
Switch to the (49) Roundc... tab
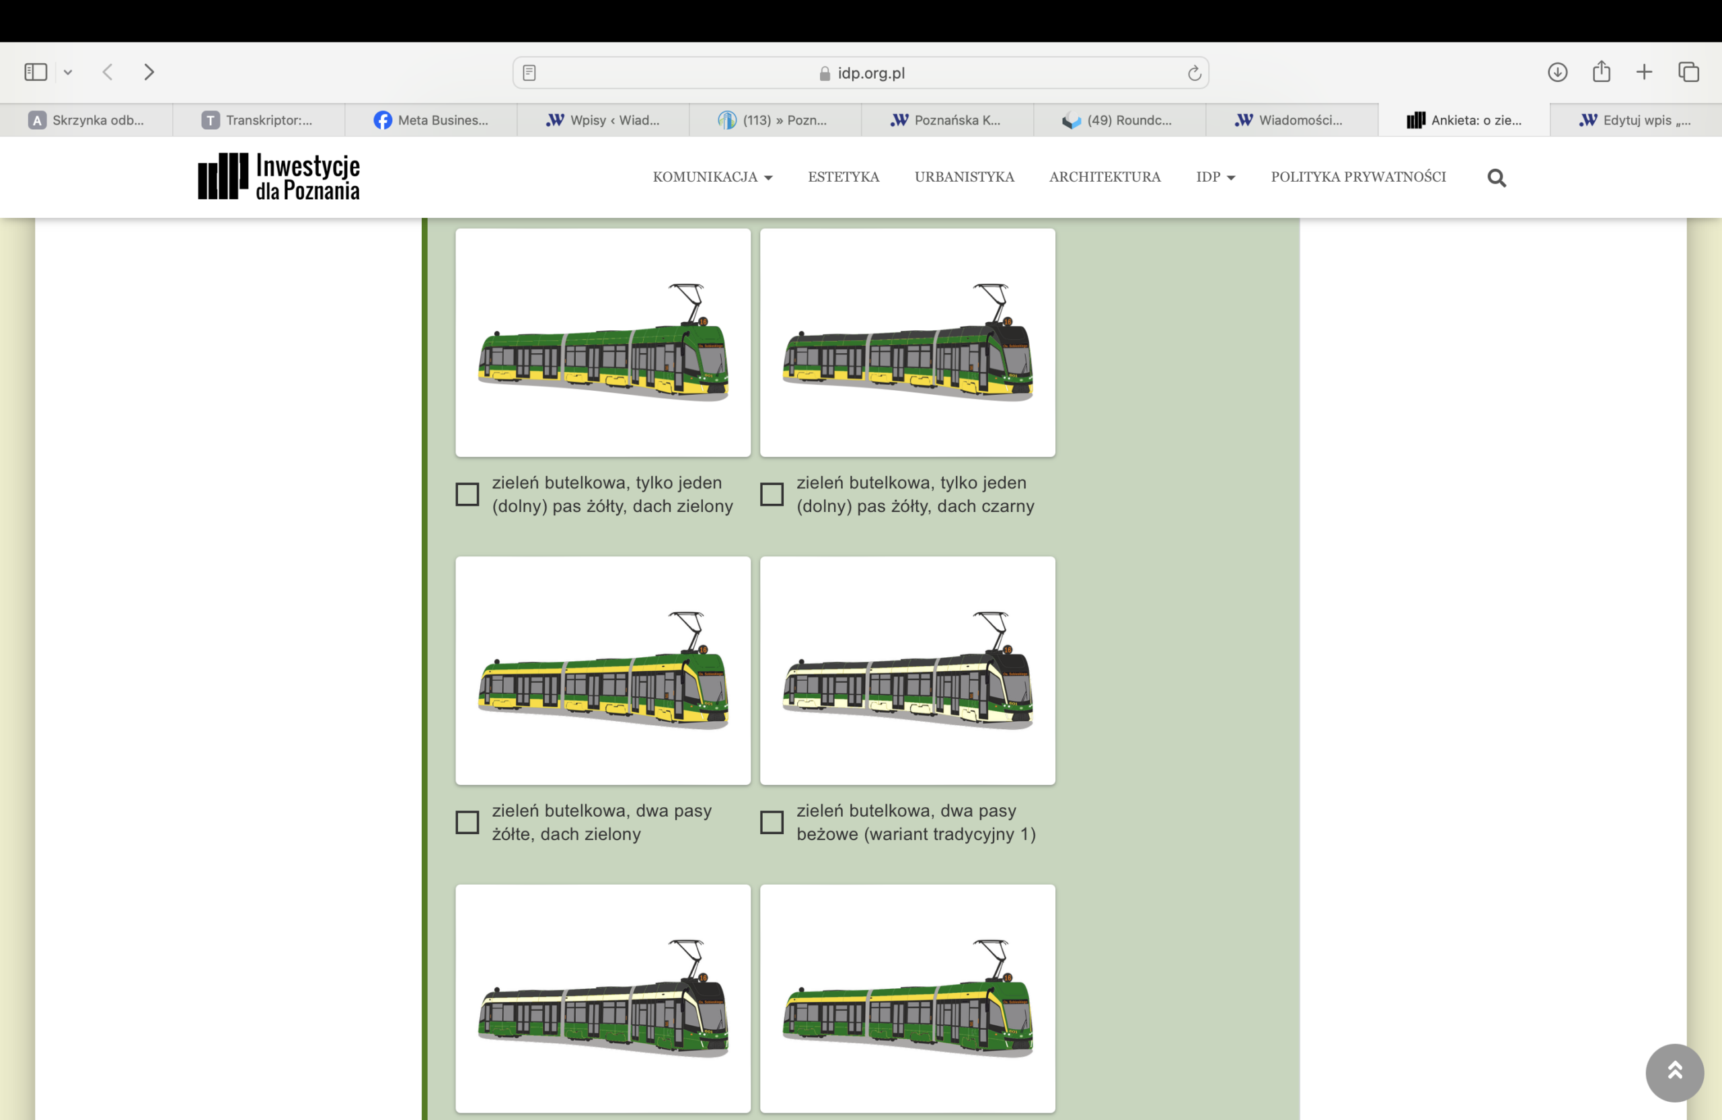(x=1119, y=120)
